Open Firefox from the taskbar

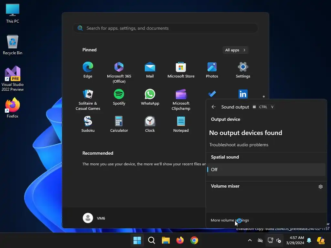(x=180, y=240)
